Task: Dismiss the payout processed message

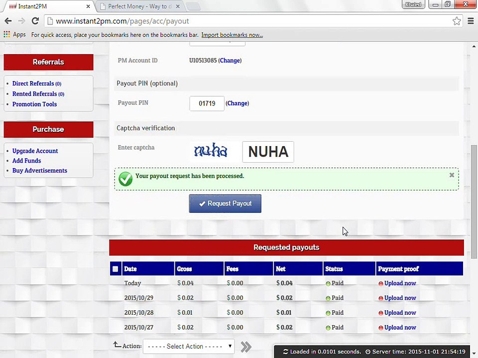Action: point(452,175)
